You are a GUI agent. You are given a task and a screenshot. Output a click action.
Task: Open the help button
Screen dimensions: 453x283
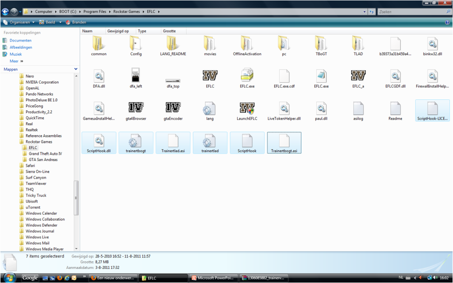[447, 22]
